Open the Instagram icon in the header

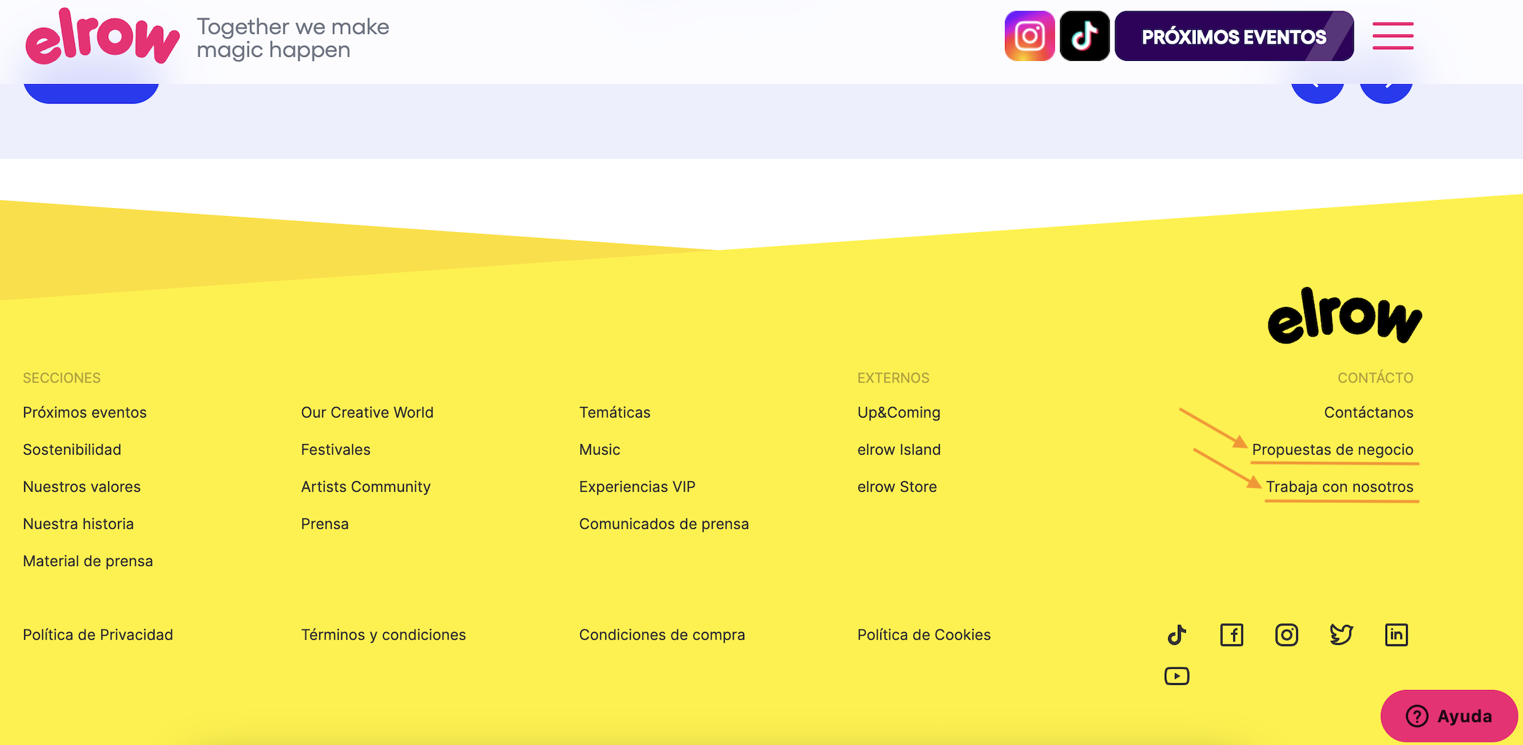tap(1029, 36)
